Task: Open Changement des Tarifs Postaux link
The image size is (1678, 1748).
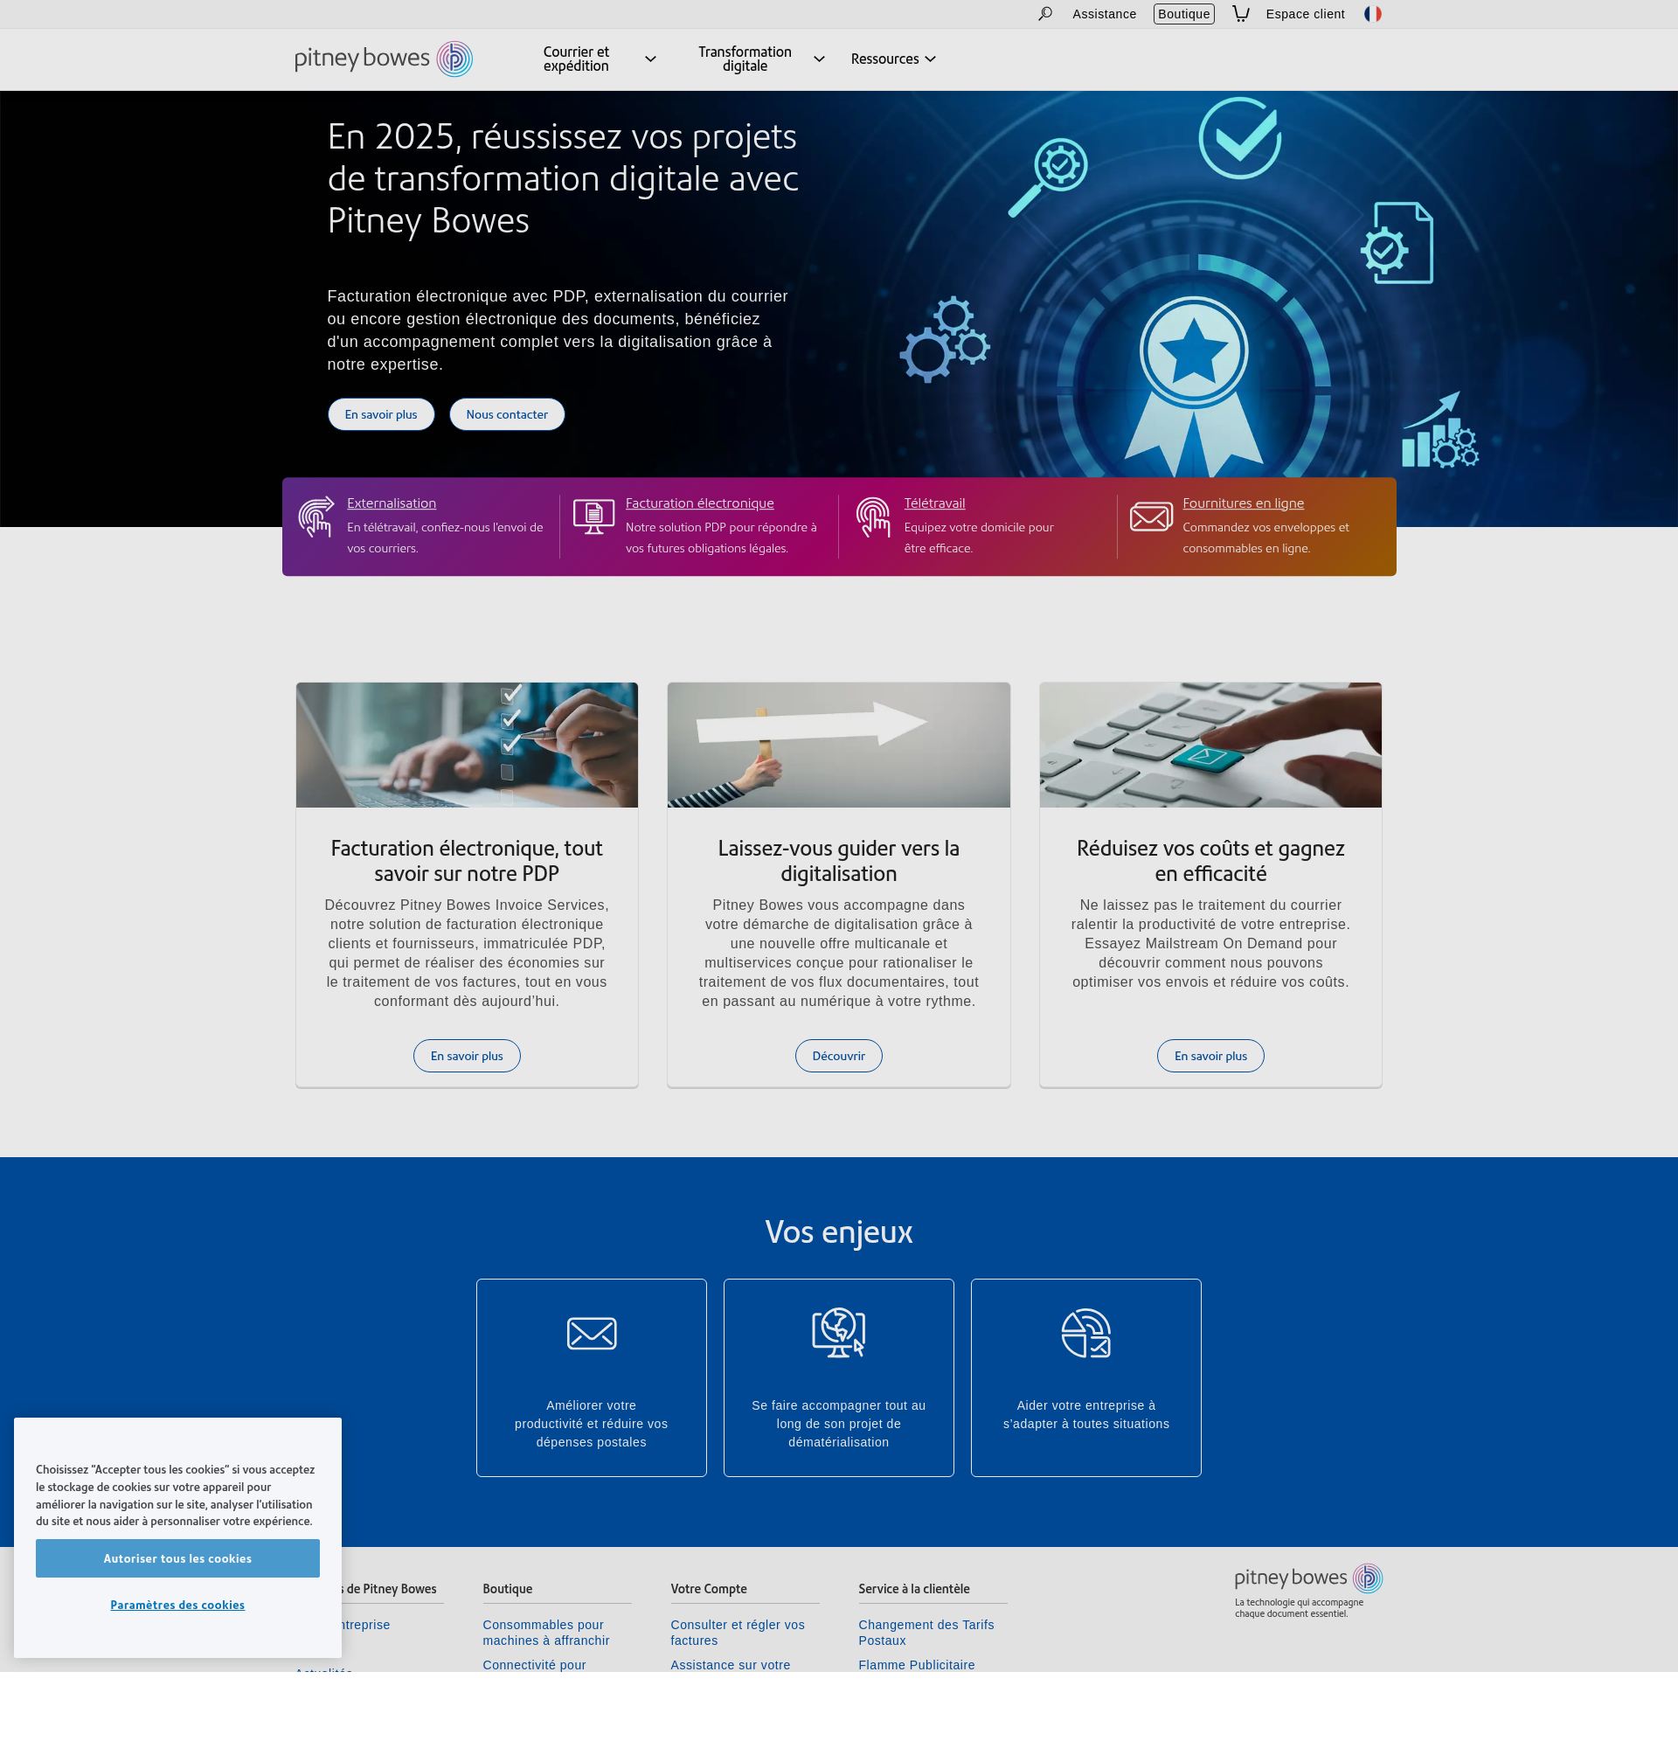Action: pyautogui.click(x=926, y=1632)
